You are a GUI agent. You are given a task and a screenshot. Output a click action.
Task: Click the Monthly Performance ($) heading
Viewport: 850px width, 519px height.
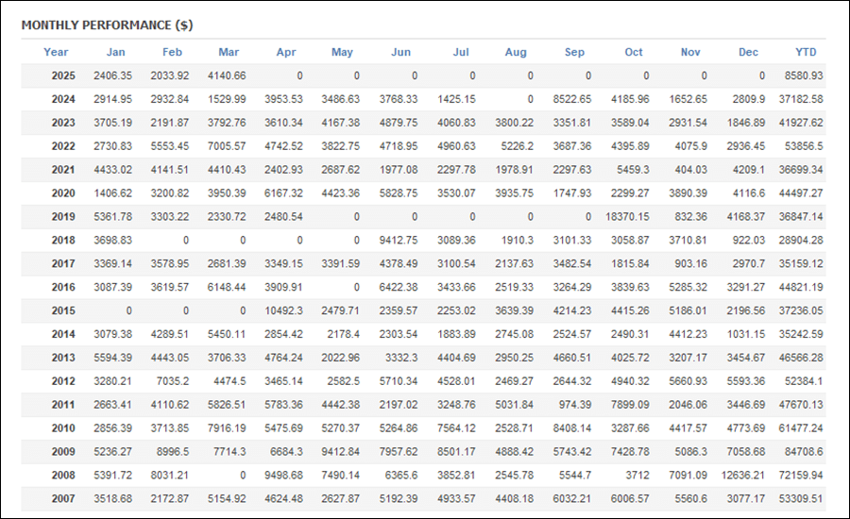(x=108, y=25)
